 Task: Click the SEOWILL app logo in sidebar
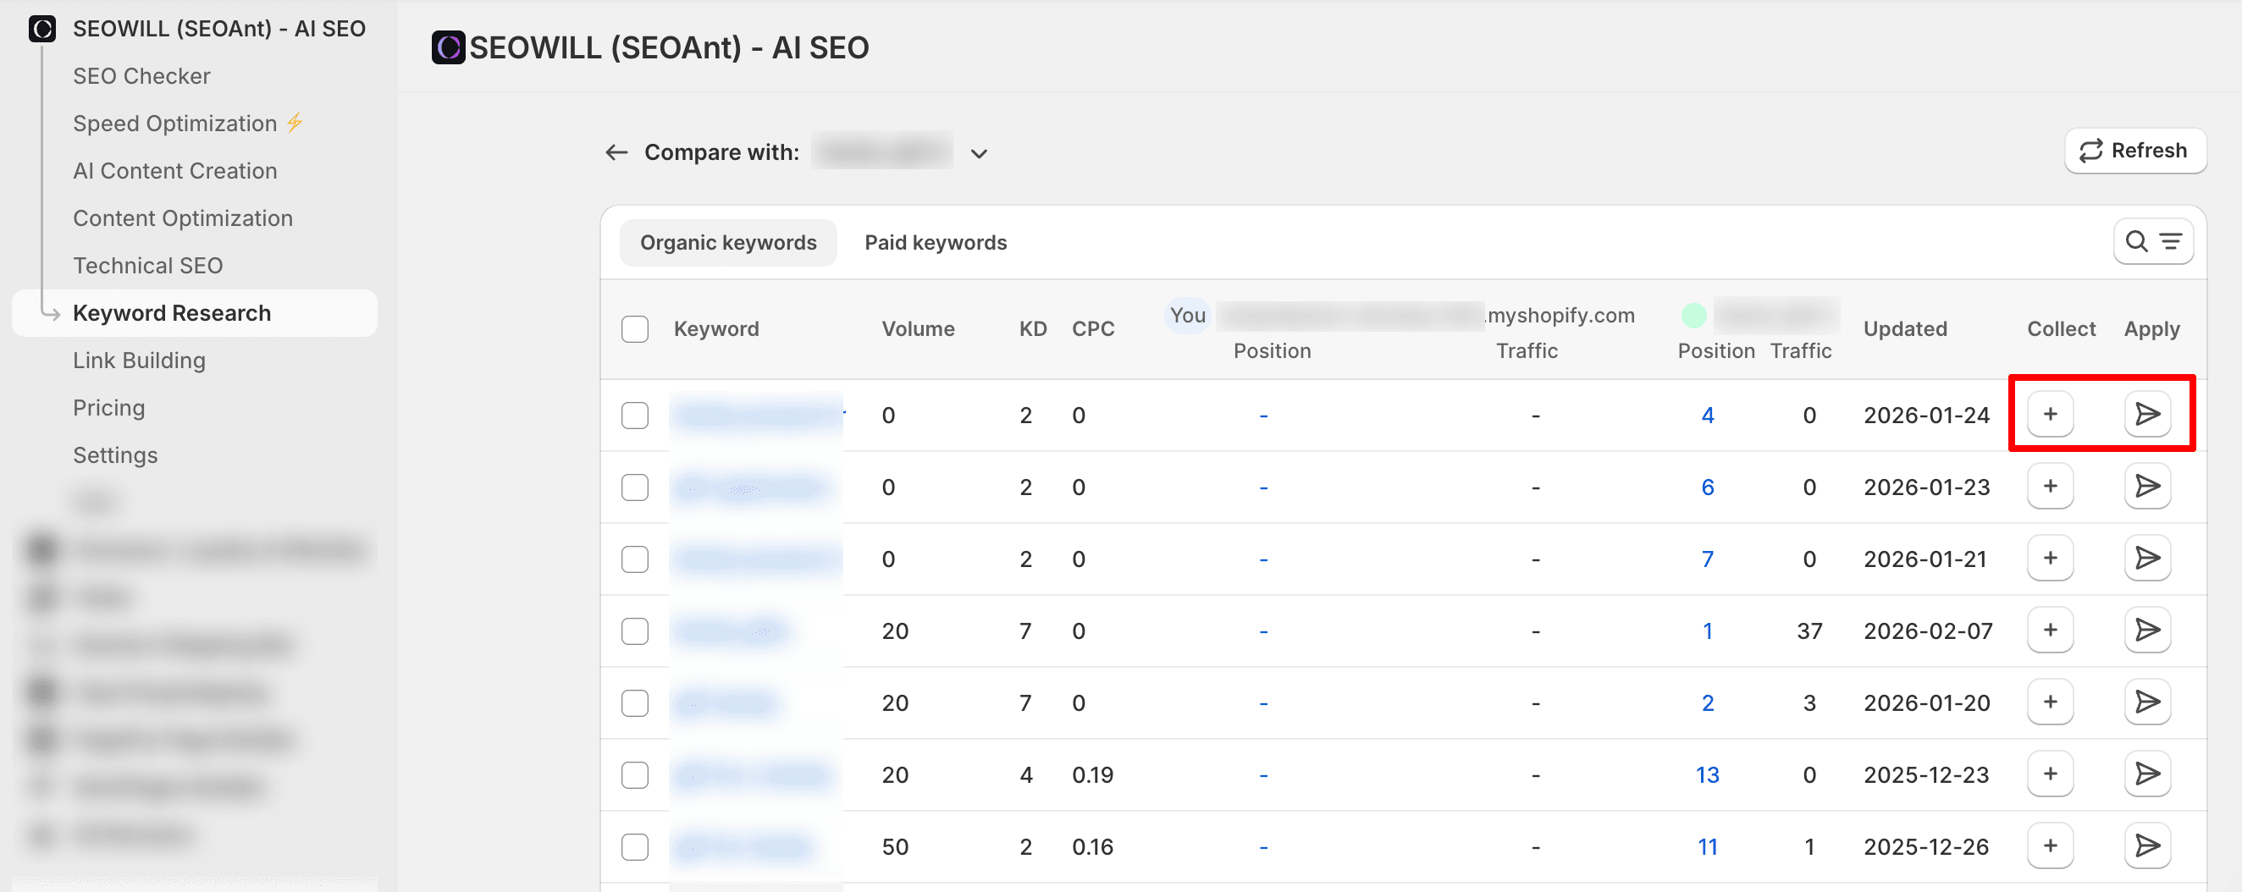tap(41, 29)
